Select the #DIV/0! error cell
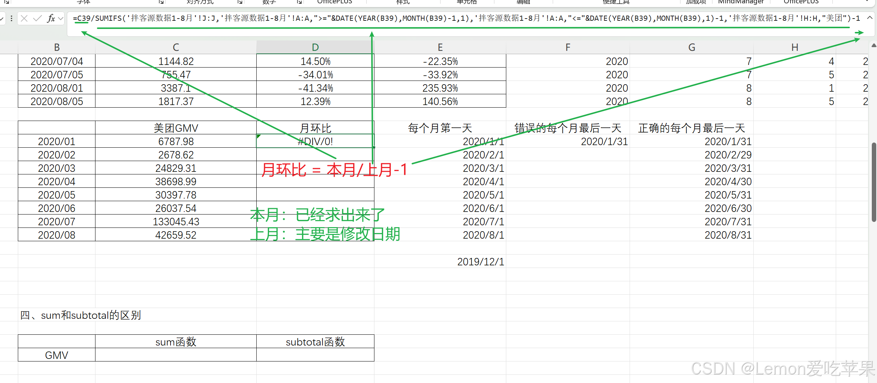Viewport: 877px width, 383px height. pos(315,141)
